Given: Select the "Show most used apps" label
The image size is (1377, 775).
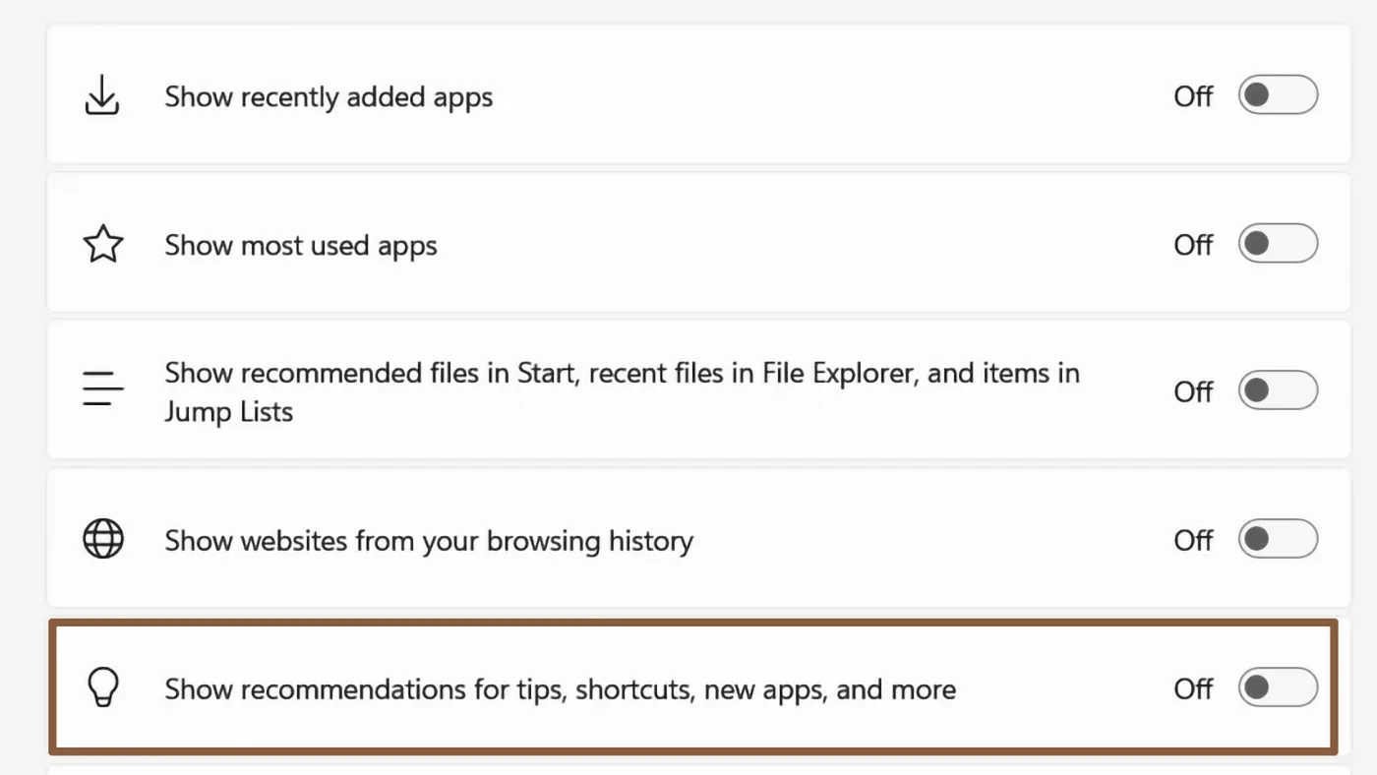Looking at the screenshot, I should [x=301, y=246].
